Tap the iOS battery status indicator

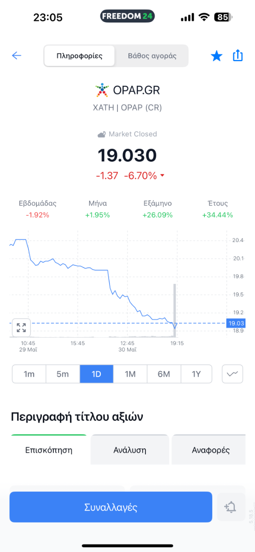[x=224, y=17]
